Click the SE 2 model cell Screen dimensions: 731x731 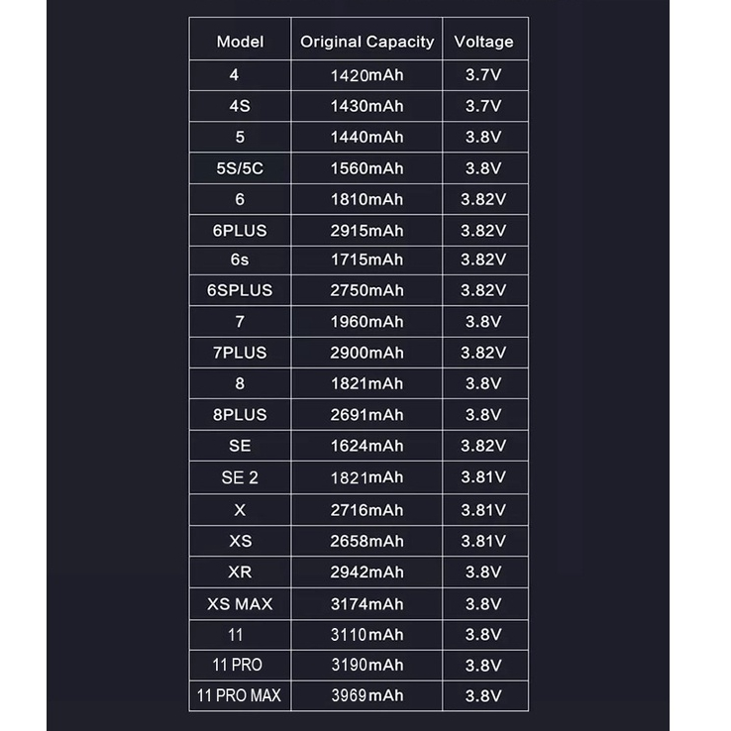point(240,477)
